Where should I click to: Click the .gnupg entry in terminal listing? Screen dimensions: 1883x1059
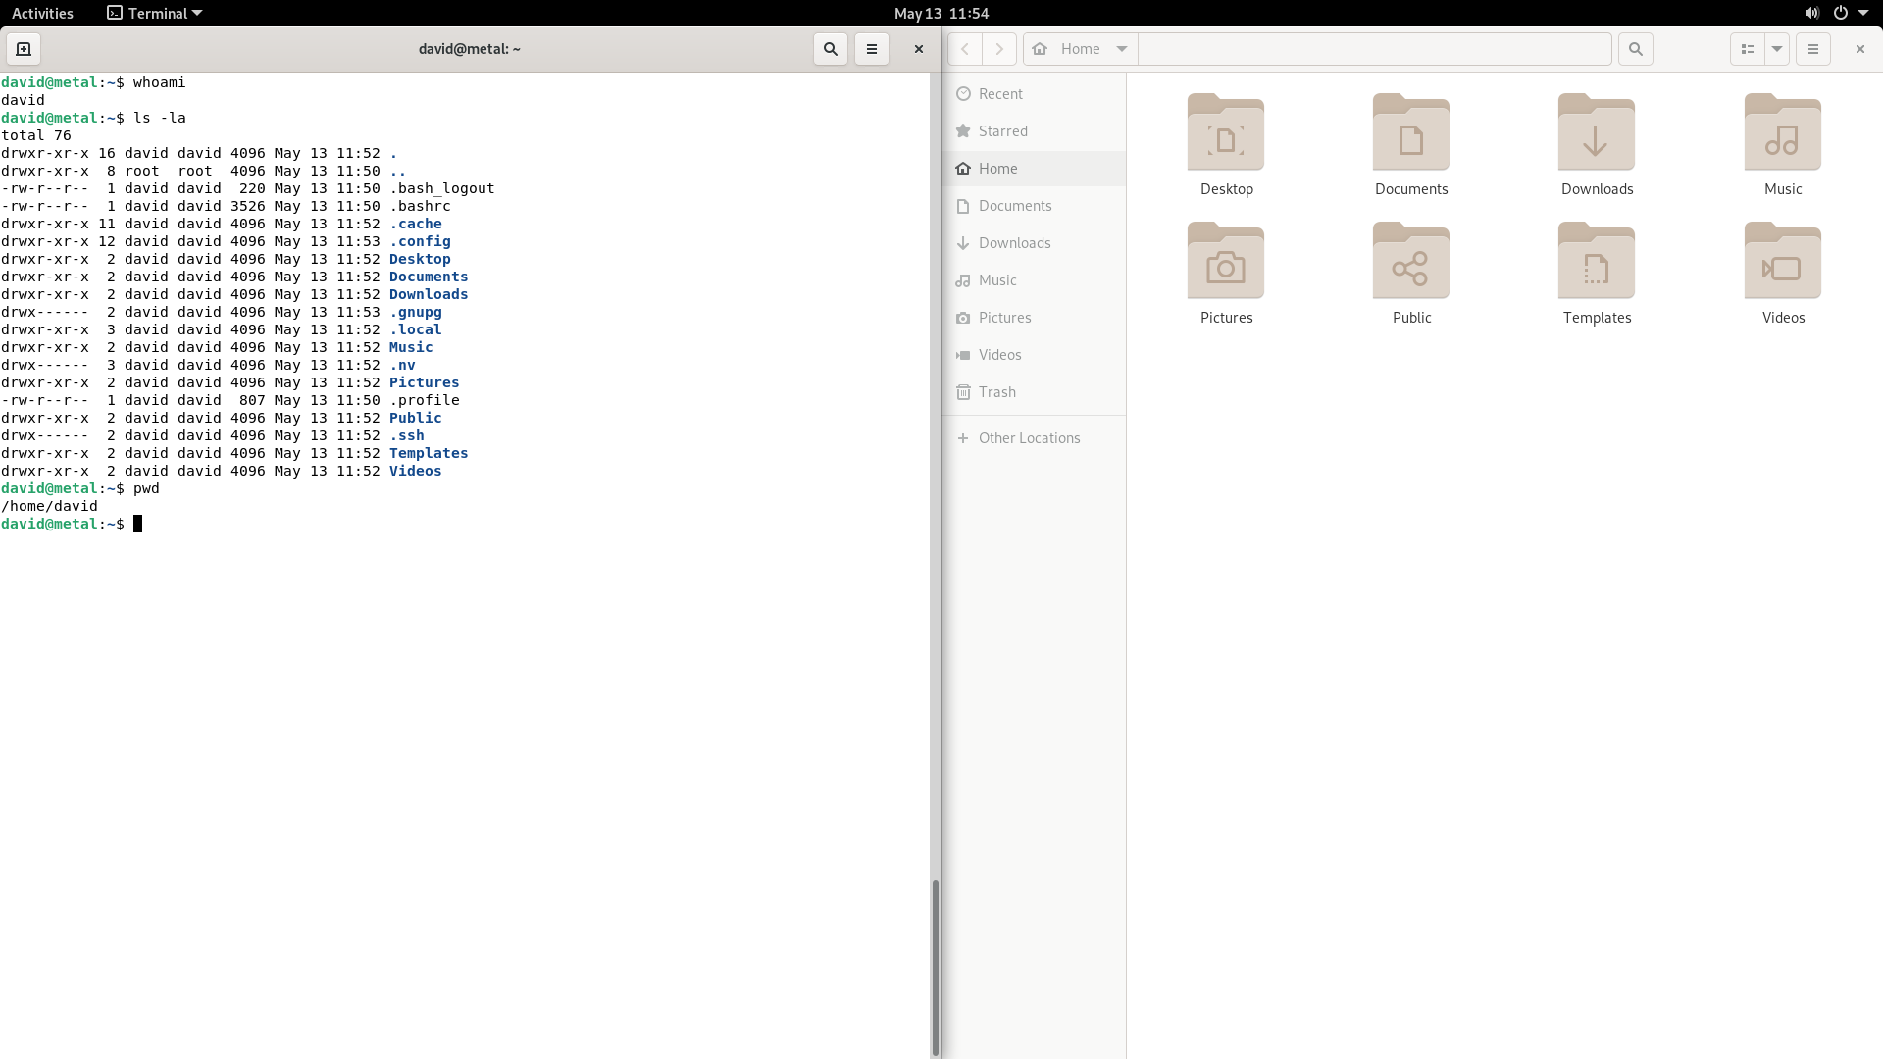(416, 312)
